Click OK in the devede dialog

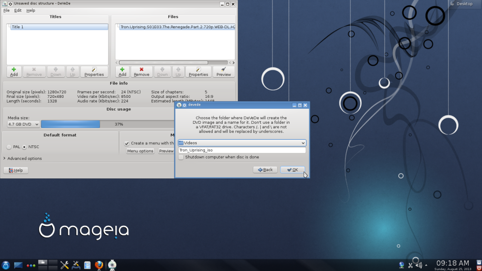click(292, 169)
